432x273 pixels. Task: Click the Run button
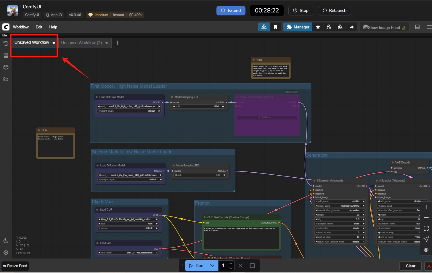(196, 266)
